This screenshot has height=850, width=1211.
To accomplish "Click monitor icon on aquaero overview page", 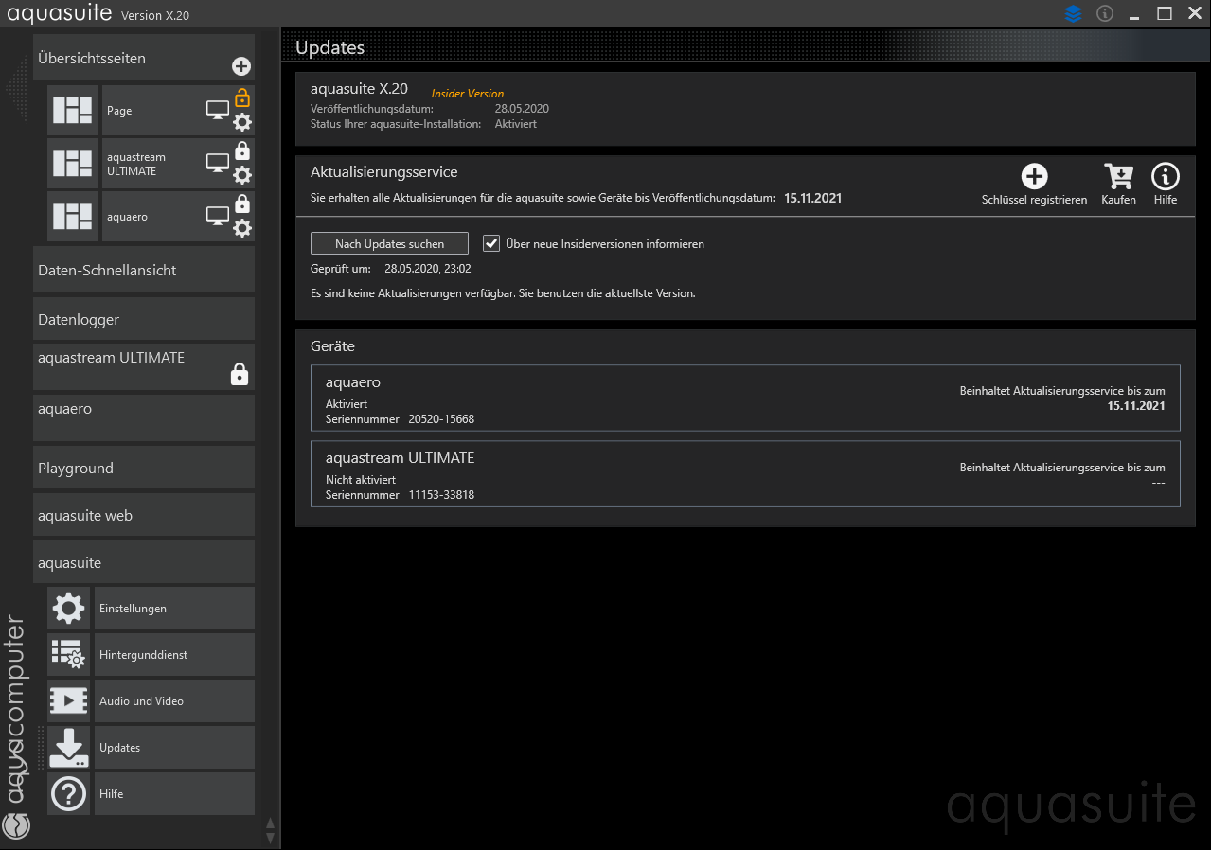I will (x=218, y=217).
